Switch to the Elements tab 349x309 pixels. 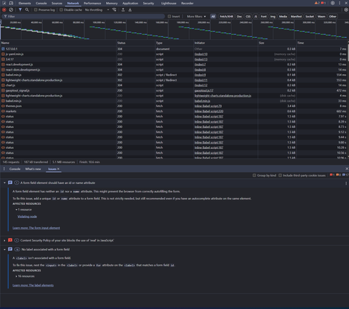(24, 3)
